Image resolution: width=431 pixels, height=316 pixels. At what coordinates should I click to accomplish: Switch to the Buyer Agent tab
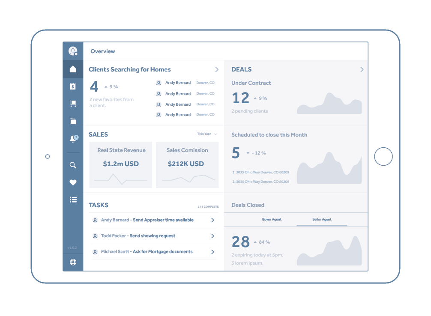(x=272, y=220)
